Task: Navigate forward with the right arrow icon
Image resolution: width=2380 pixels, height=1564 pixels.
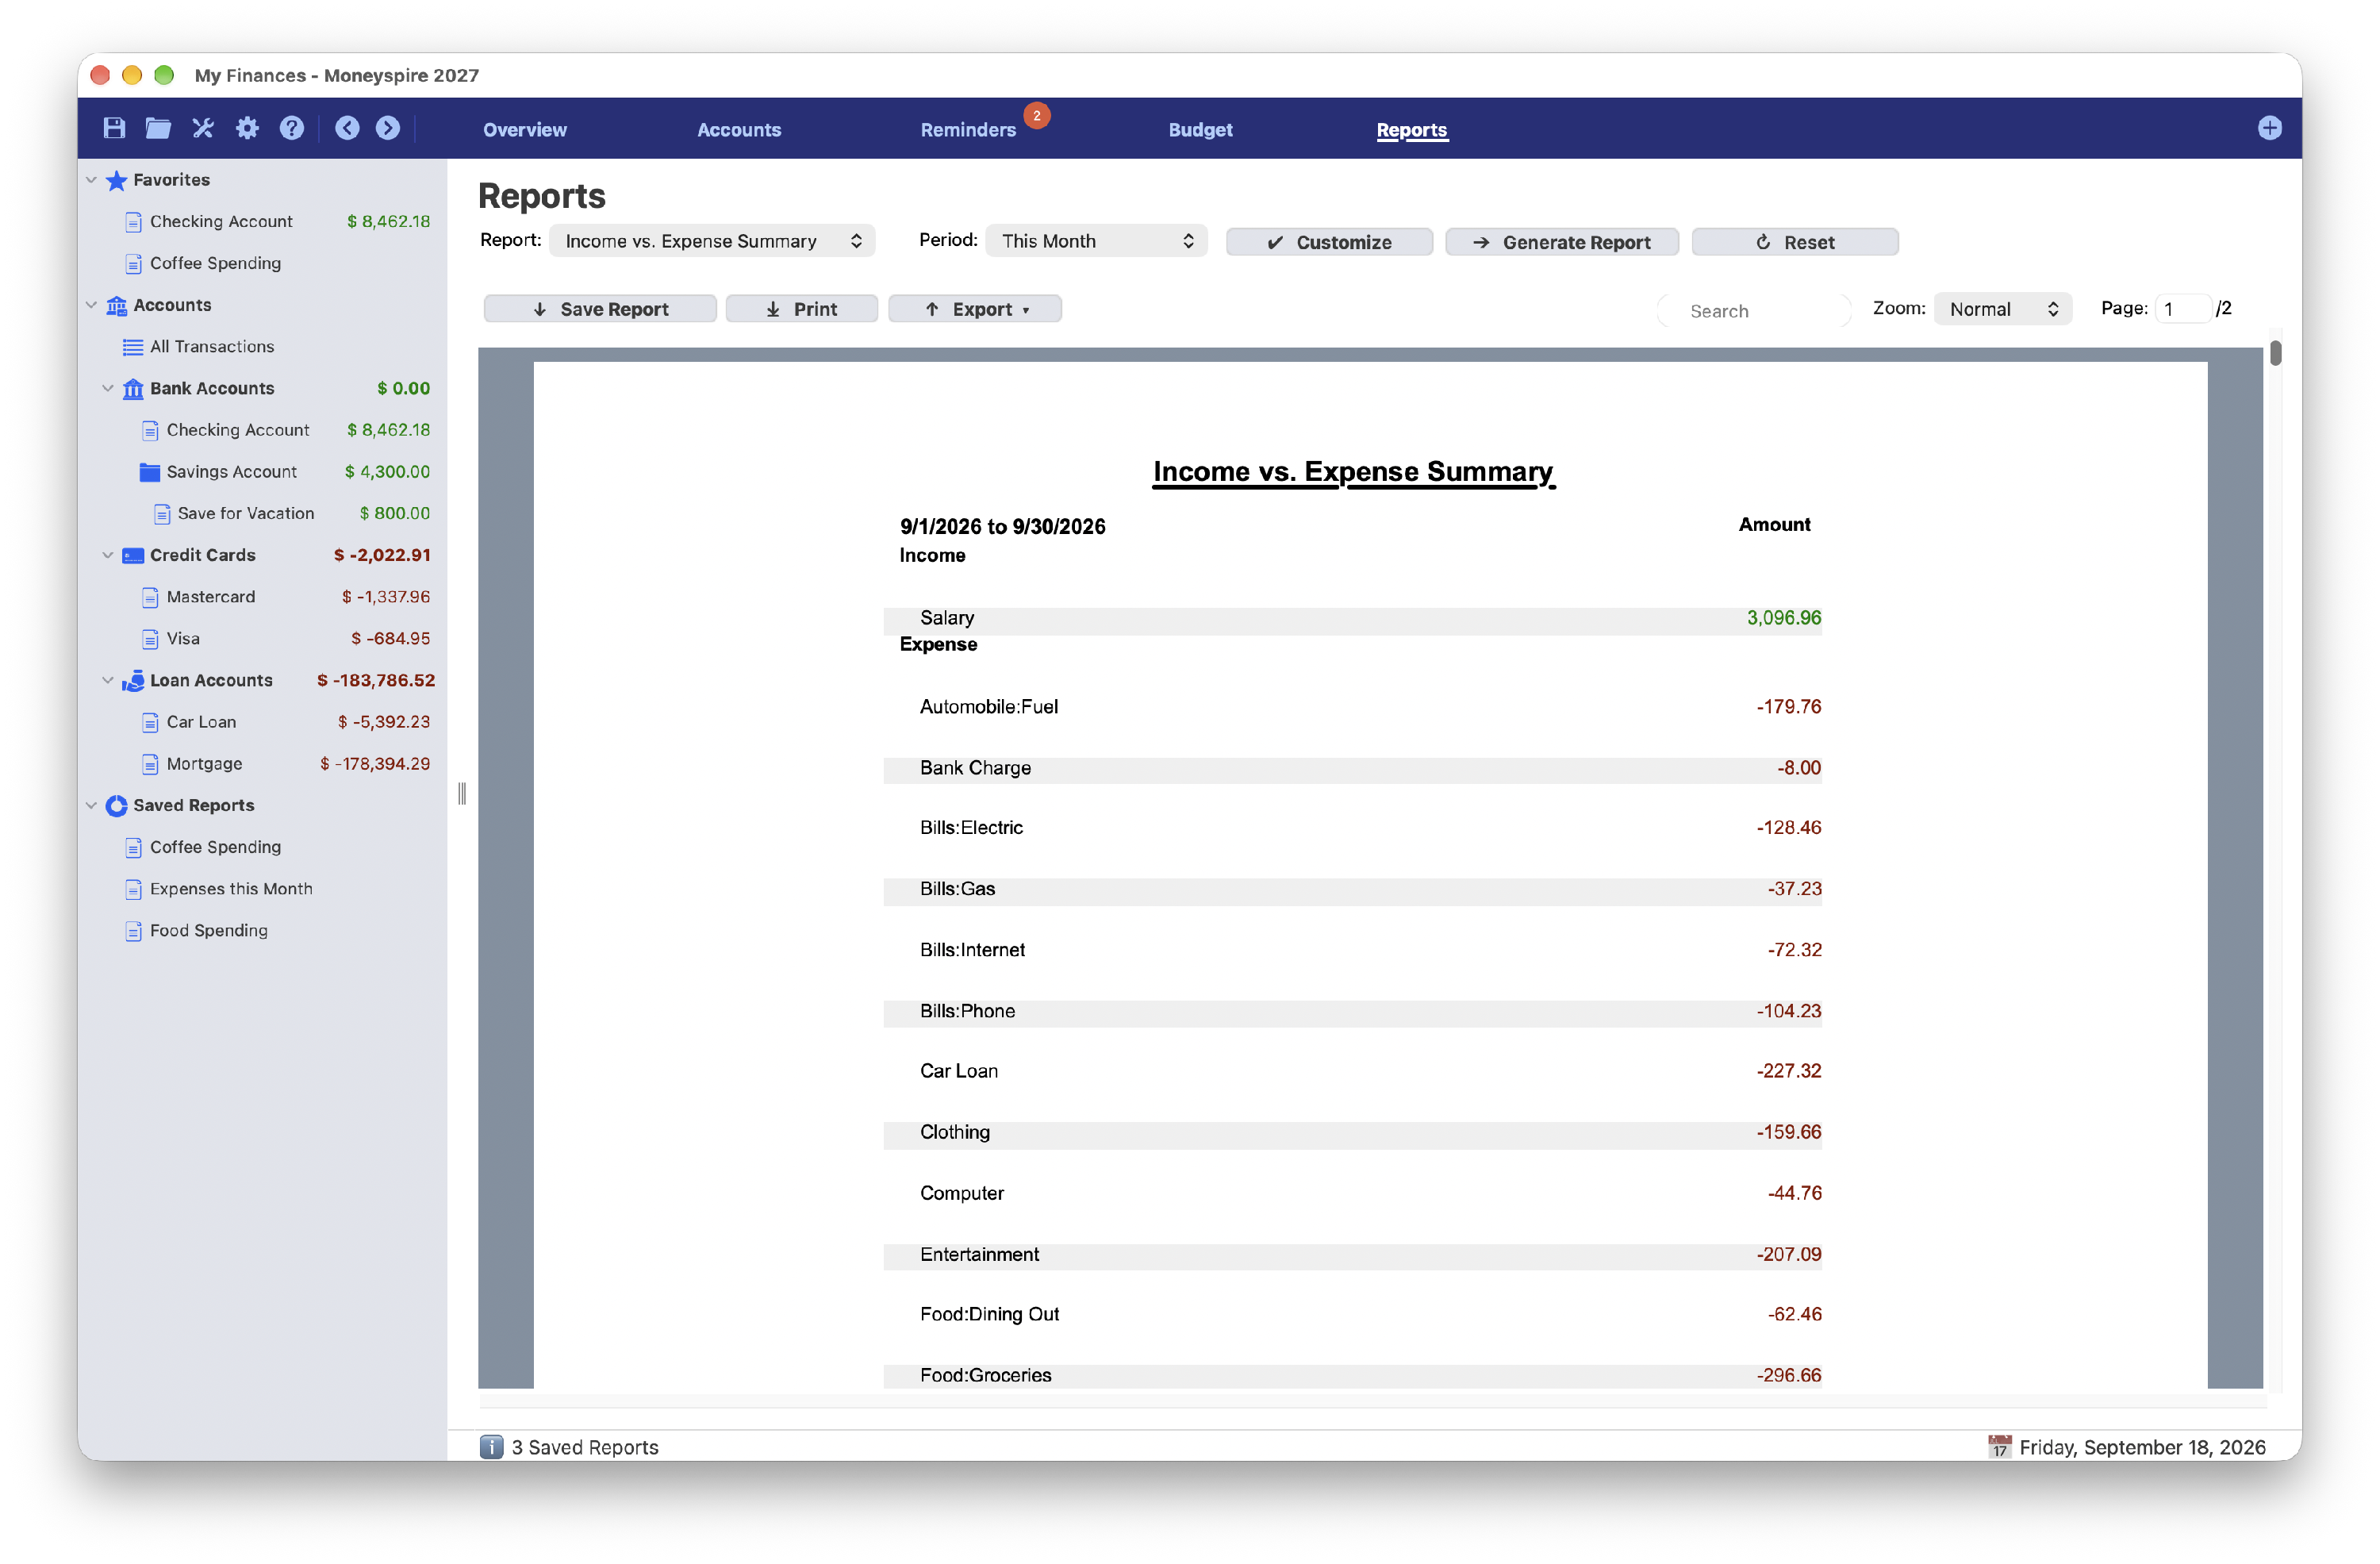Action: tap(388, 128)
